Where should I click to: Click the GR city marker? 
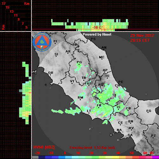[x=51, y=73]
